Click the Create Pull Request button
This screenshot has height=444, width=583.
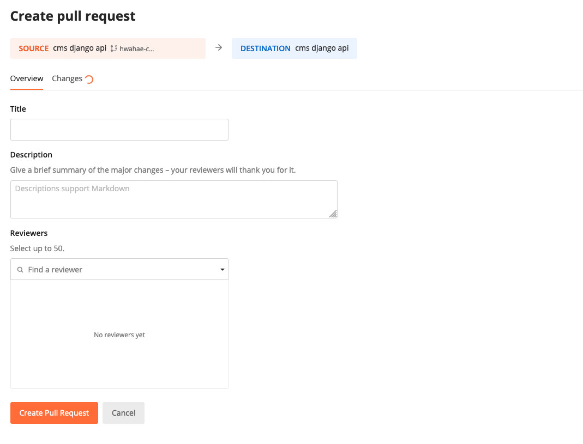(54, 413)
